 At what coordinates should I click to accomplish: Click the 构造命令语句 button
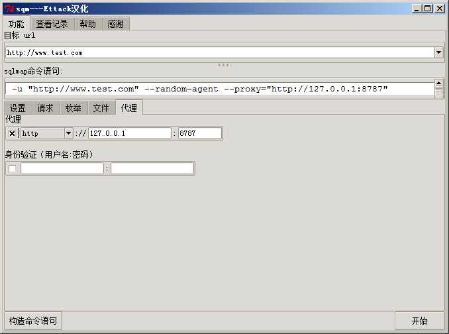[33, 321]
